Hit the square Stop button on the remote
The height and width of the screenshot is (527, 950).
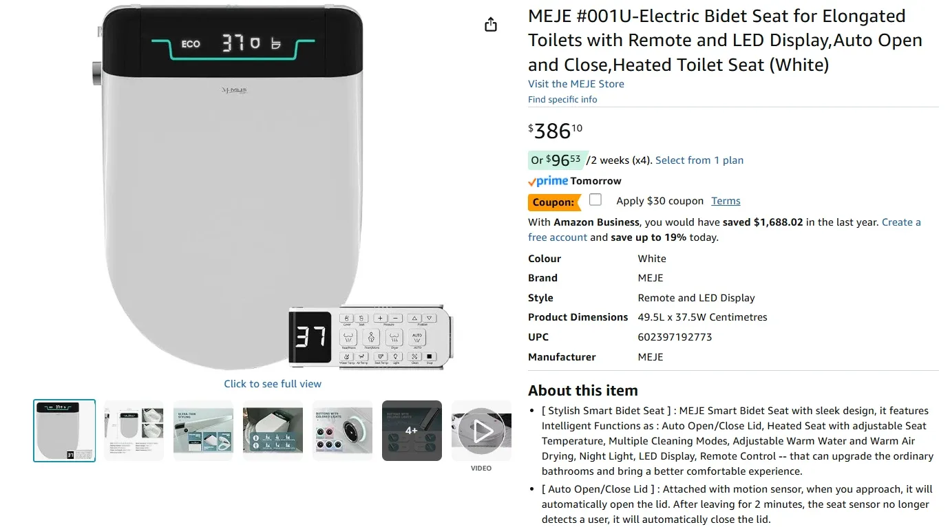430,357
